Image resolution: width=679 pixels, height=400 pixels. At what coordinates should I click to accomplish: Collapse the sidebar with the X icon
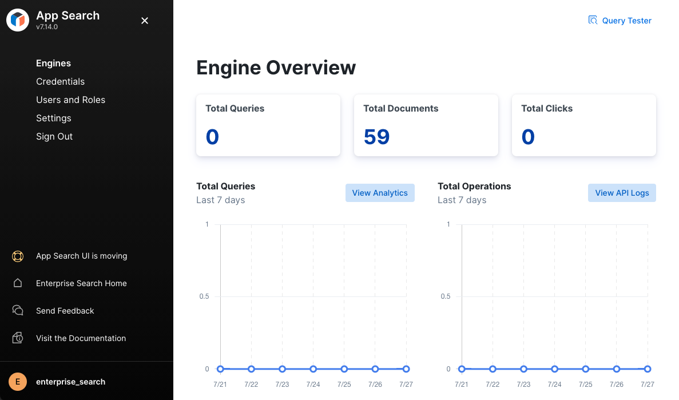click(x=144, y=20)
